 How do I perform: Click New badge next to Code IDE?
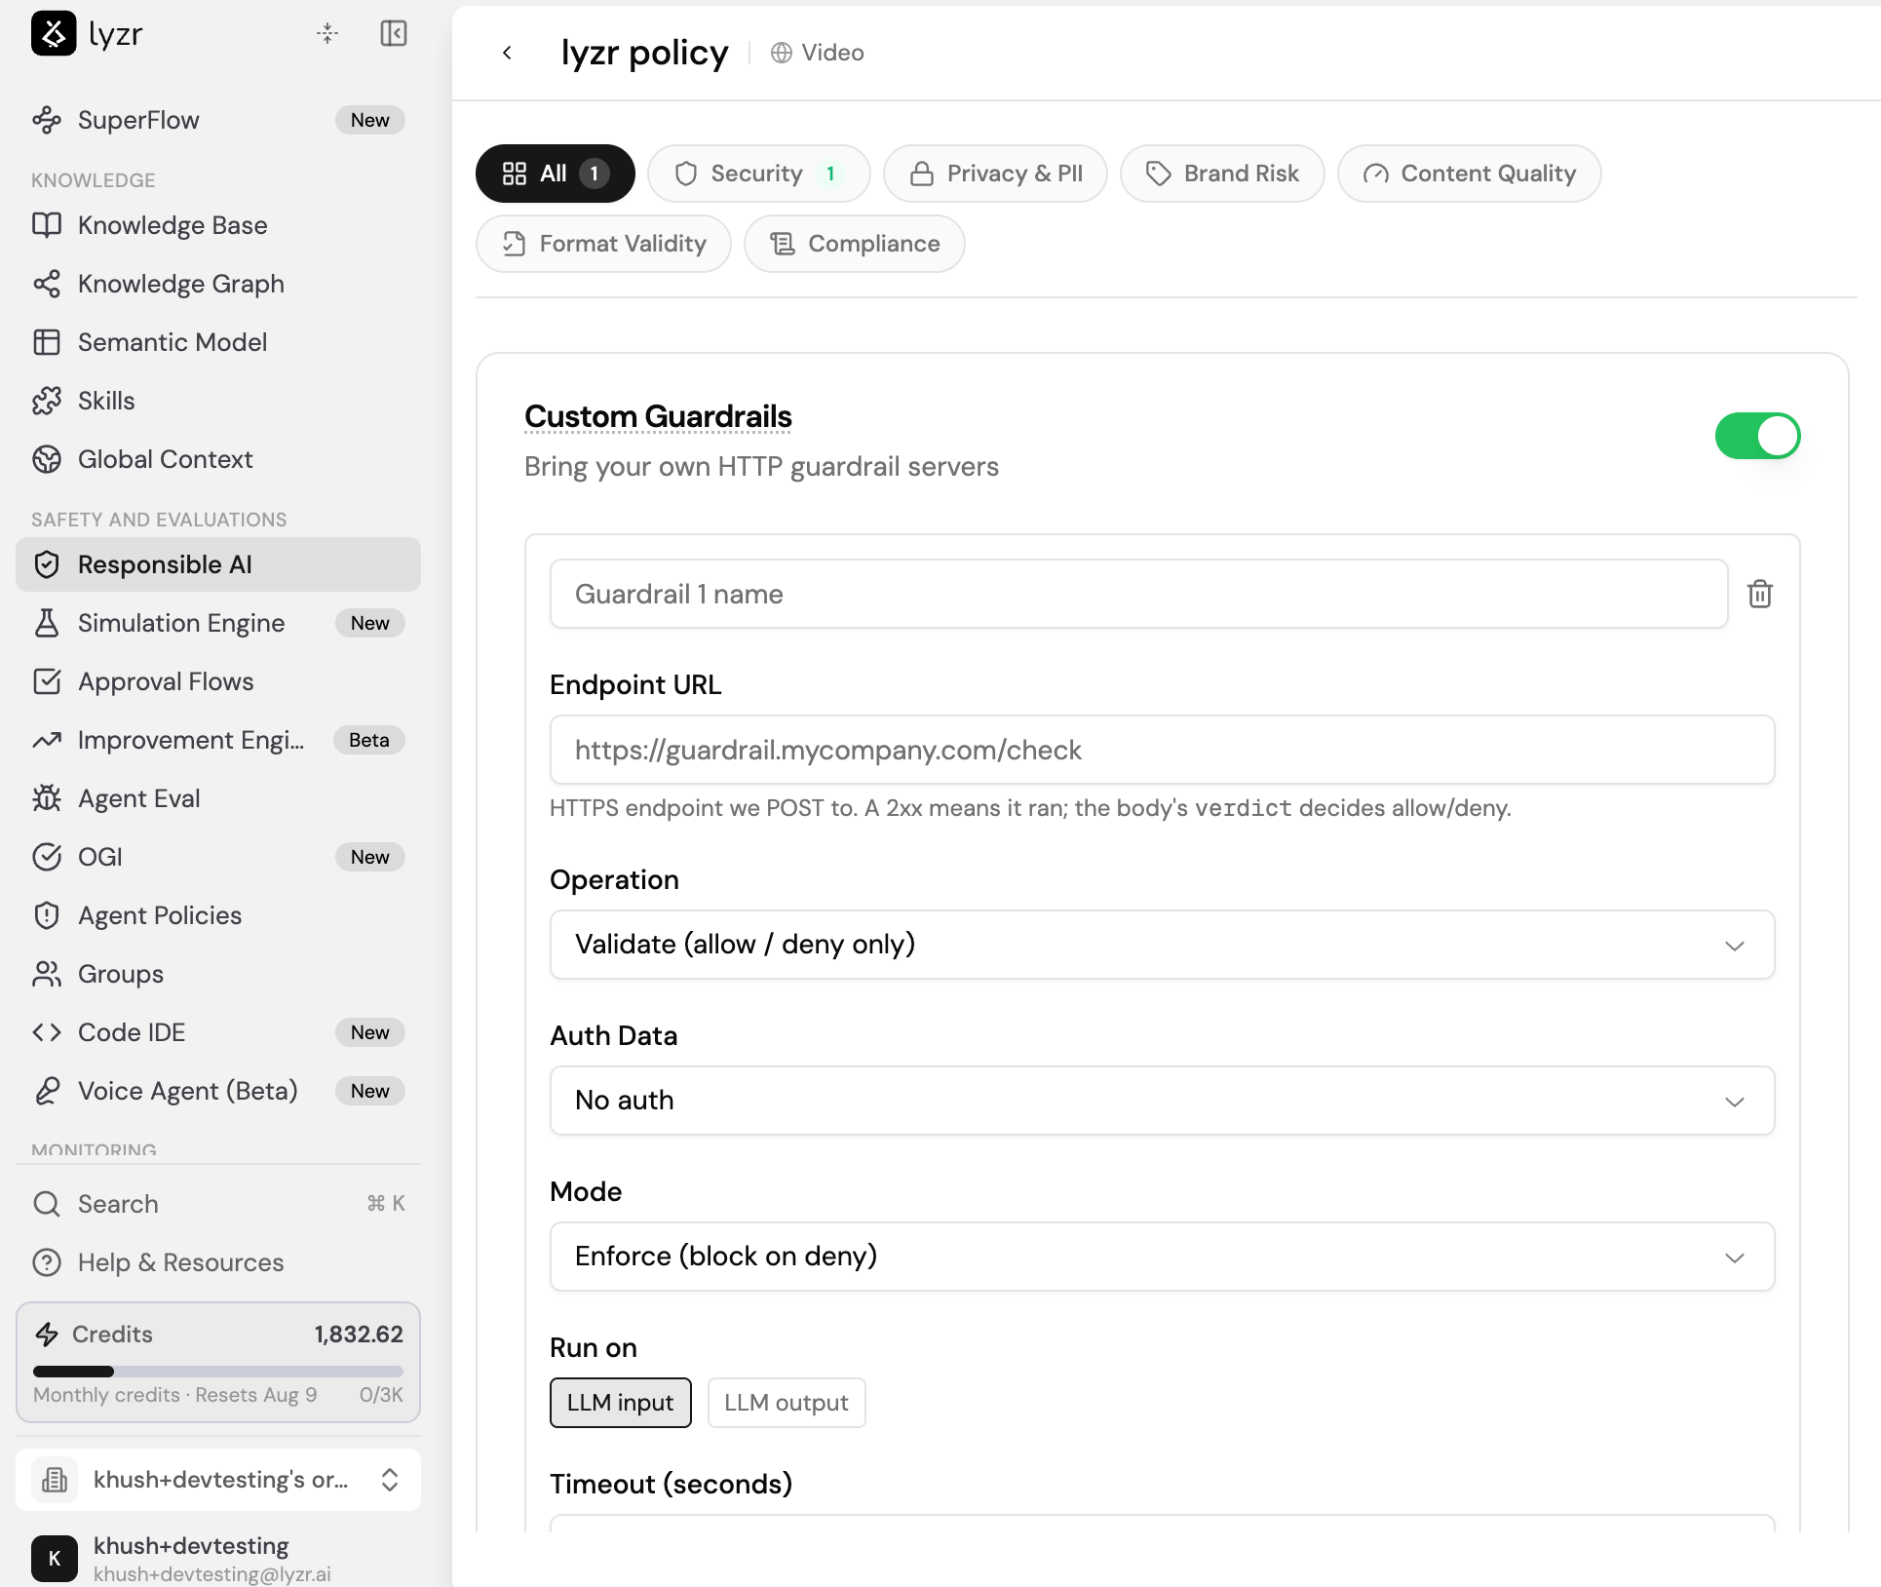click(x=370, y=1032)
